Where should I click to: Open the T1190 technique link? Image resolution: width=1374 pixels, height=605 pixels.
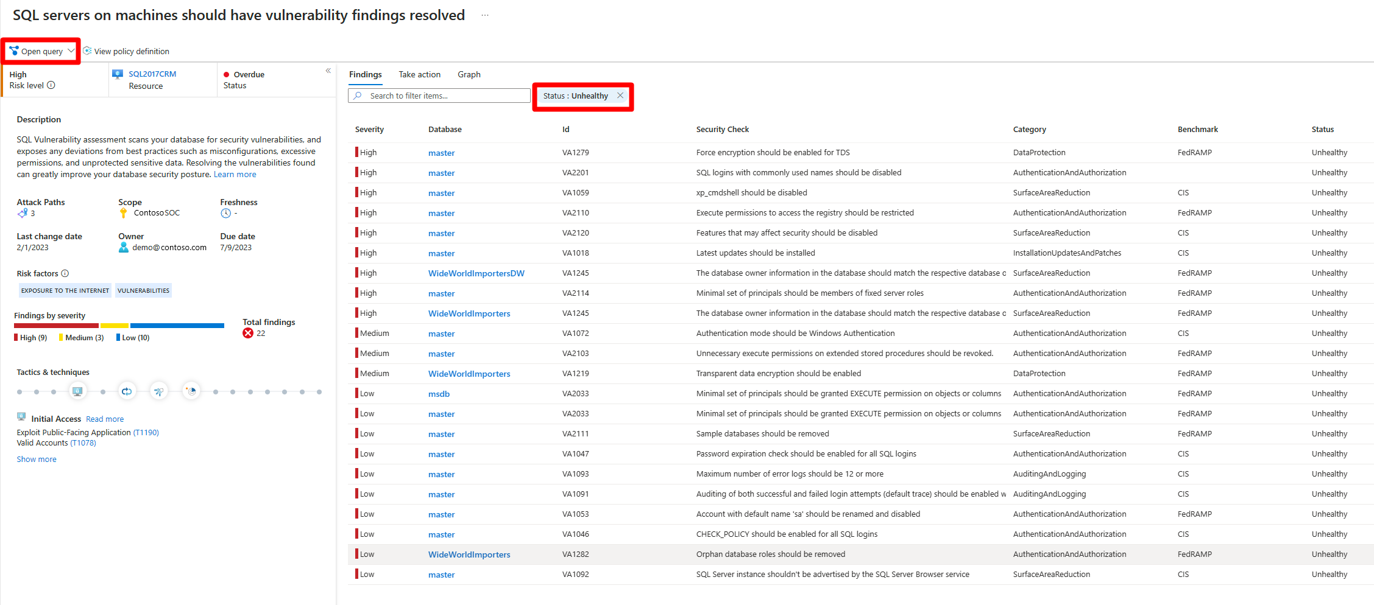point(146,433)
